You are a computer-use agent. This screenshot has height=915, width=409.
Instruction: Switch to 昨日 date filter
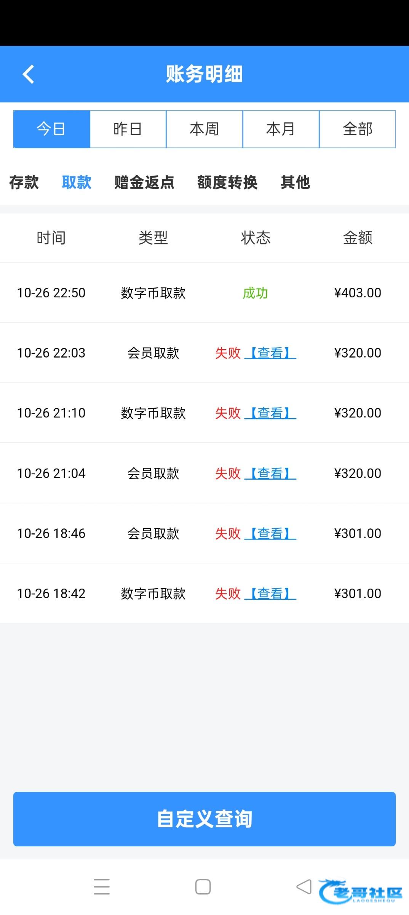coord(128,129)
